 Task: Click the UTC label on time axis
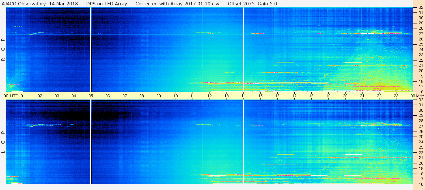click(14, 96)
